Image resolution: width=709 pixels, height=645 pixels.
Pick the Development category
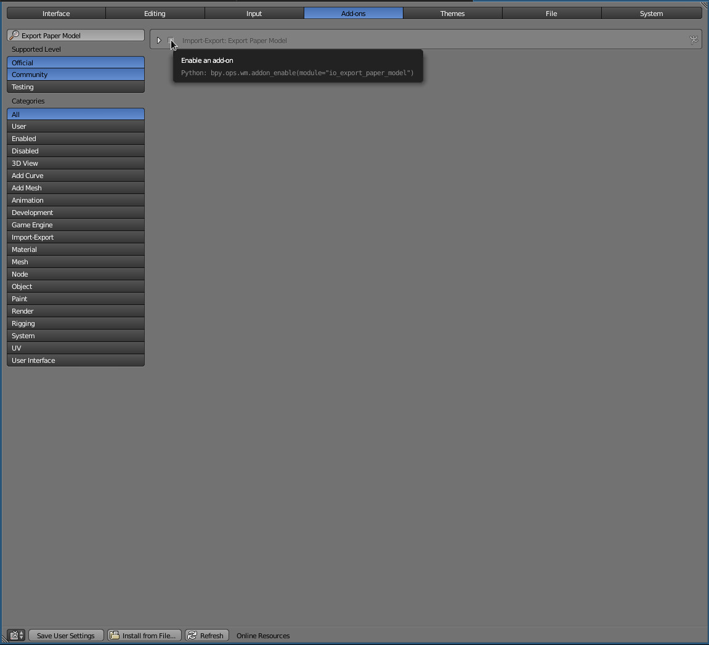pos(76,213)
